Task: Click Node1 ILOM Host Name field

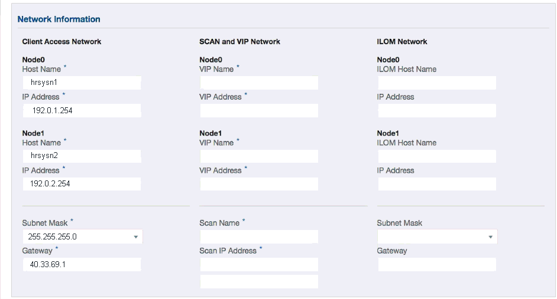Action: click(436, 156)
